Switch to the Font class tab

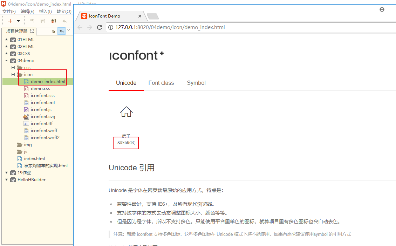(x=161, y=83)
